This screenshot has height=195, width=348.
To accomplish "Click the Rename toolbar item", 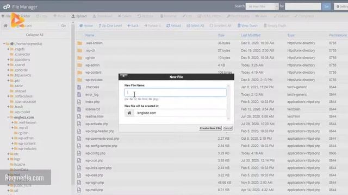I will (168, 16).
